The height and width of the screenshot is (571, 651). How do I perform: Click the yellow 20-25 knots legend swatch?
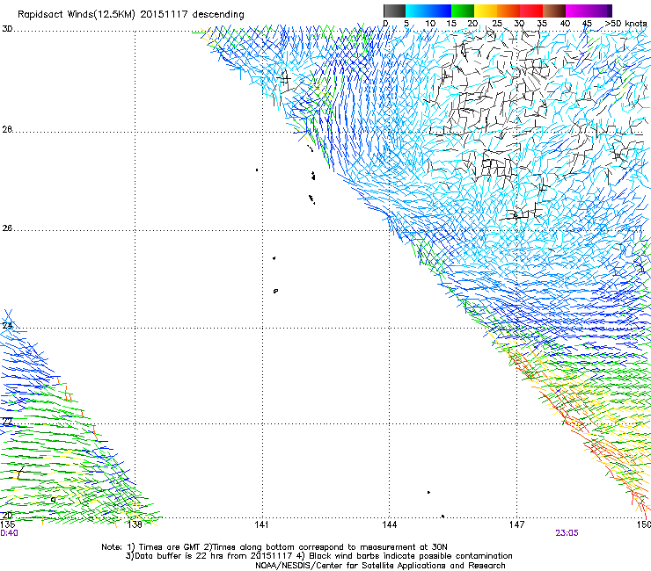point(486,11)
